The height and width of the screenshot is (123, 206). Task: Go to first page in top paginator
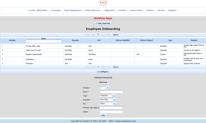tap(88, 35)
